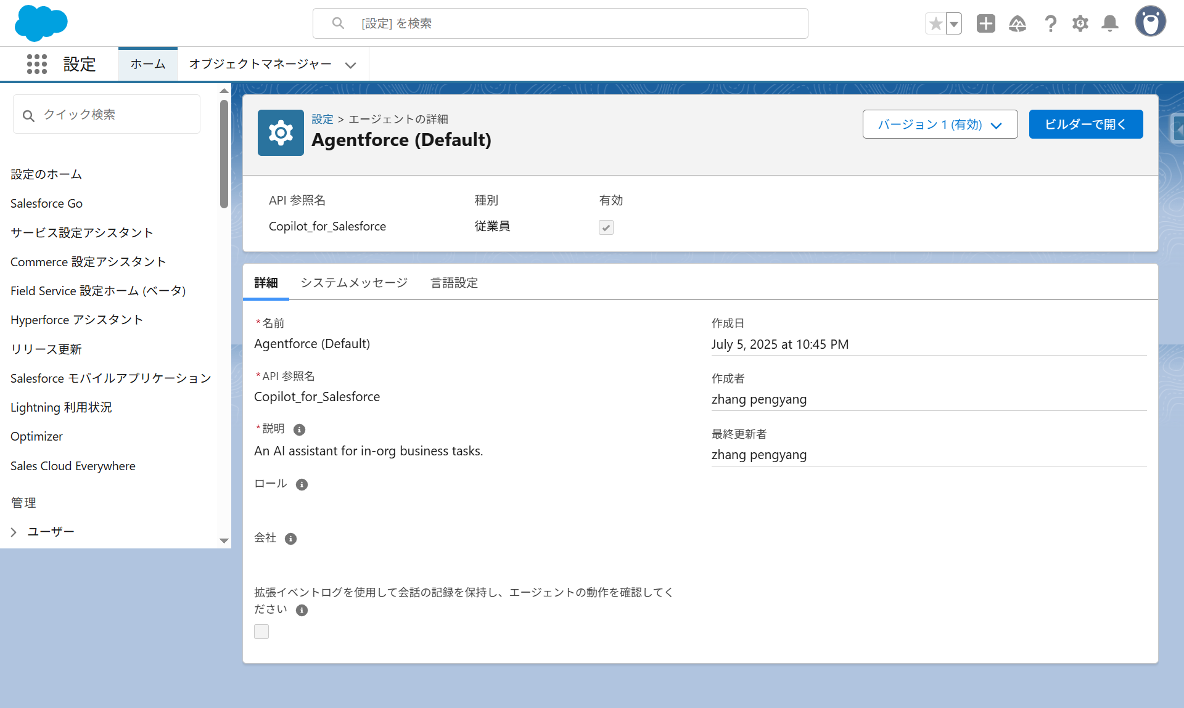Click the Salesforce cloud logo
This screenshot has height=708, width=1184.
pos(41,23)
